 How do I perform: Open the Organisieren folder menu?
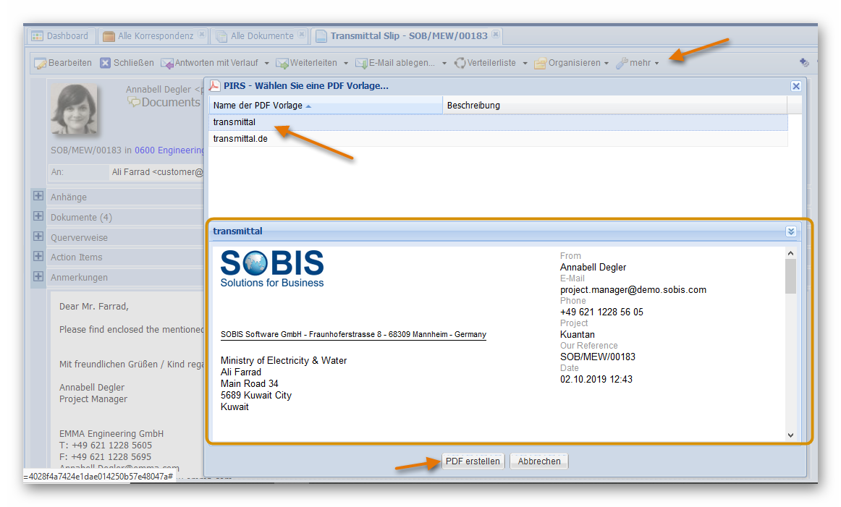[x=540, y=64]
